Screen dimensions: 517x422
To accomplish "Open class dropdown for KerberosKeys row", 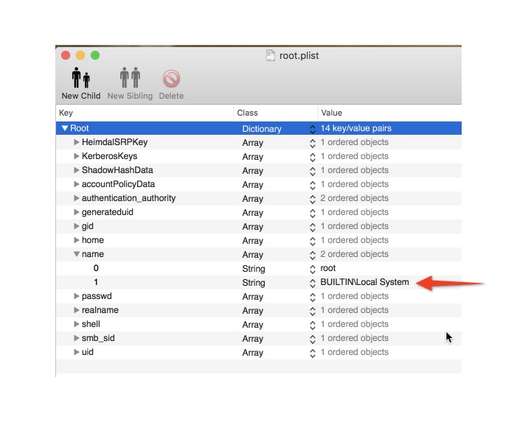I will (x=312, y=157).
